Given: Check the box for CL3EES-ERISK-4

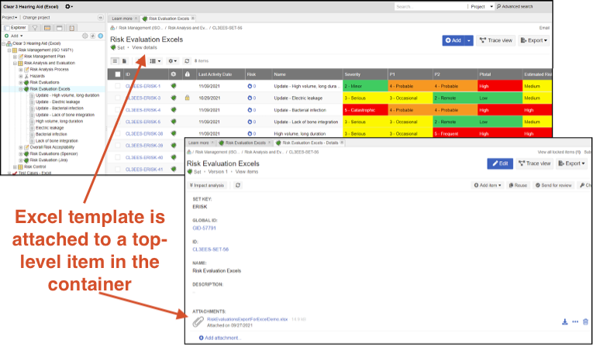Looking at the screenshot, I should [118, 110].
